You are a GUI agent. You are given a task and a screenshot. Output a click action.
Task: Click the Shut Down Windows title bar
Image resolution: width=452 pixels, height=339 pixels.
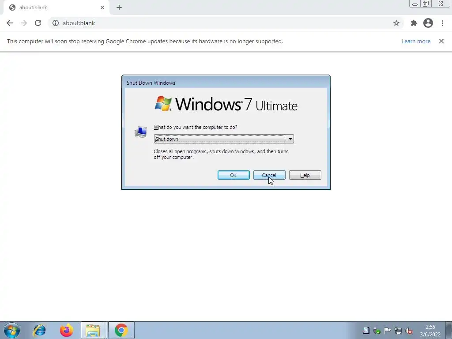pyautogui.click(x=226, y=83)
